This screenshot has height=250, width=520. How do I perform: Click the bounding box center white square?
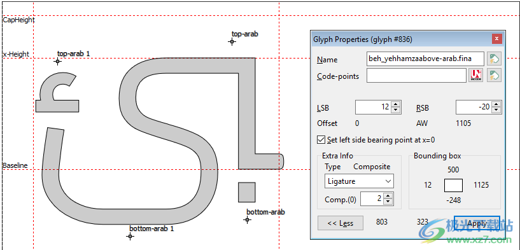(x=453, y=185)
